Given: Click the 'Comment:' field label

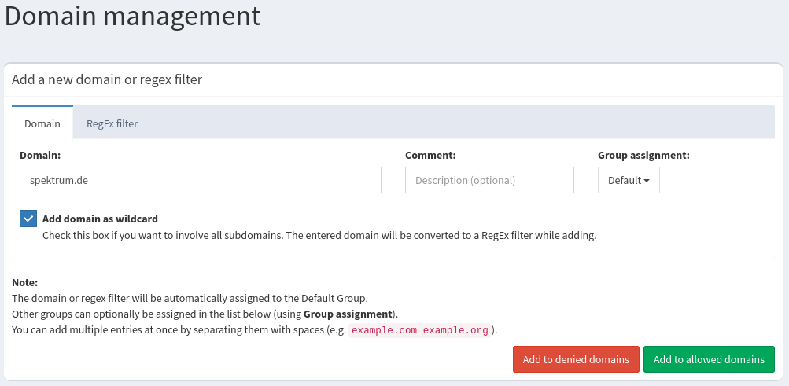Looking at the screenshot, I should point(430,156).
